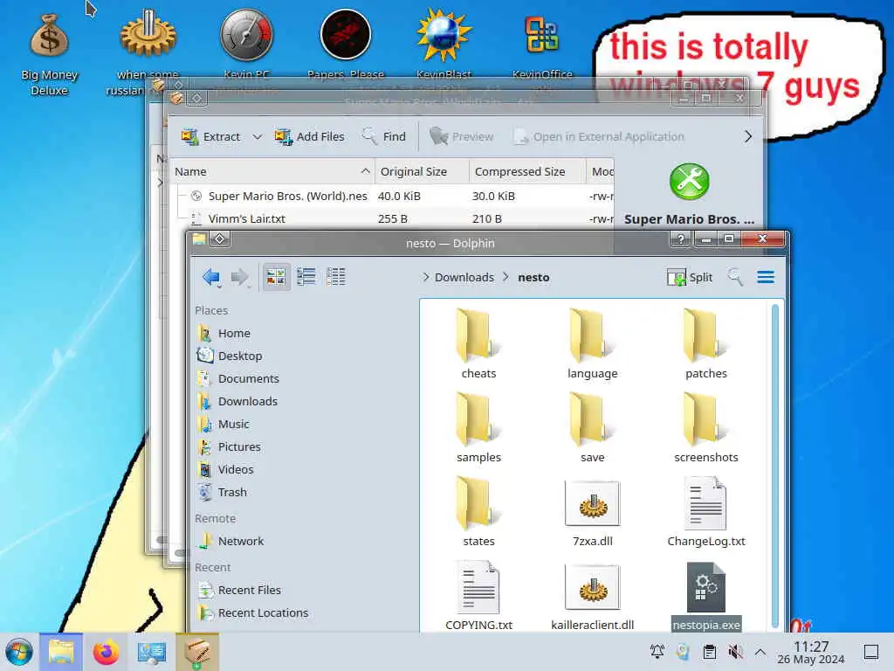Expand hidden system tray icons

[760, 652]
